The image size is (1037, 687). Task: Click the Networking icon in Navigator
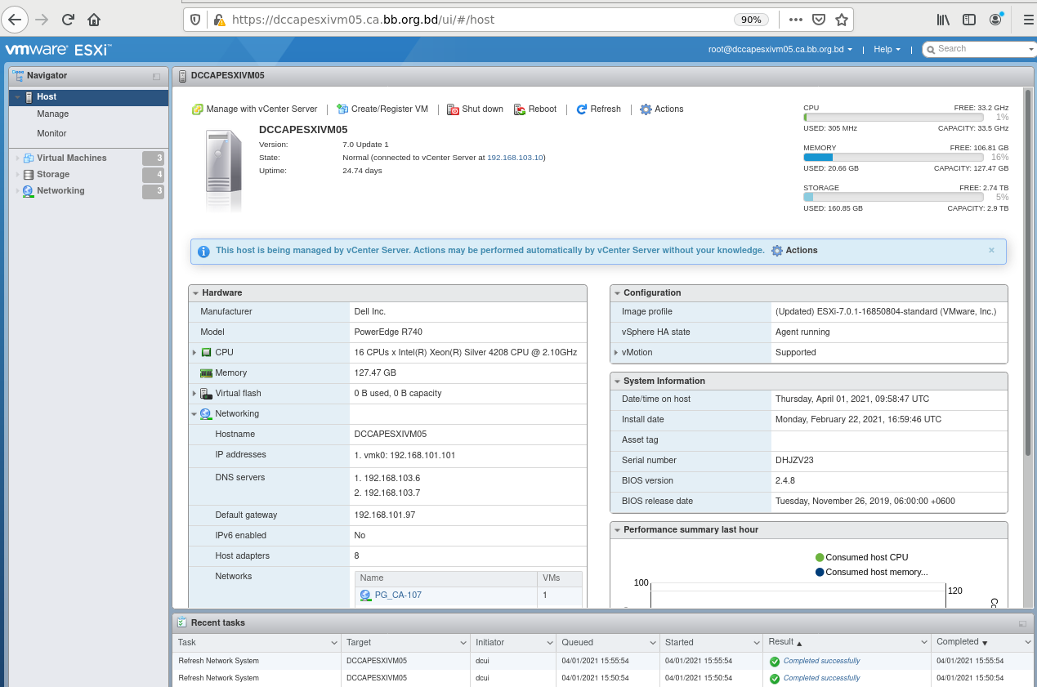tap(29, 191)
